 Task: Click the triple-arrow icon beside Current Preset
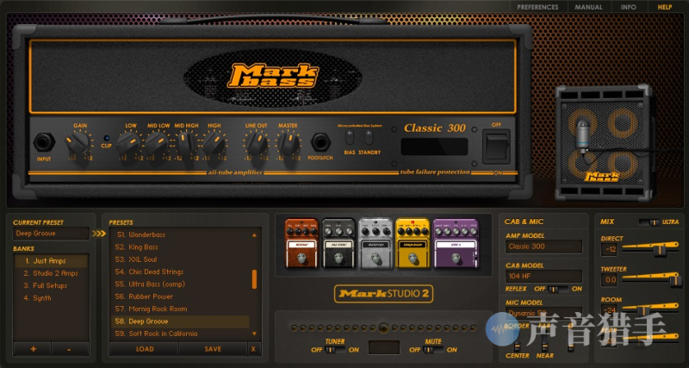pos(99,234)
